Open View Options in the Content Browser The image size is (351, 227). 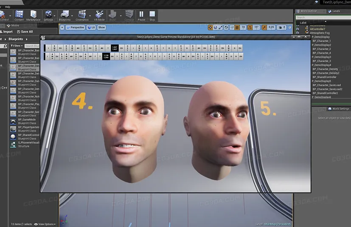45,224
